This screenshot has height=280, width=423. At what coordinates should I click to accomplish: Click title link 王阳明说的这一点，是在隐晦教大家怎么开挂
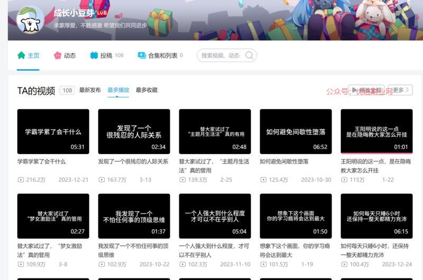click(376, 166)
